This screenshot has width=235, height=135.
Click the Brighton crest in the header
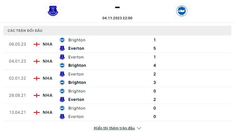click(x=182, y=11)
